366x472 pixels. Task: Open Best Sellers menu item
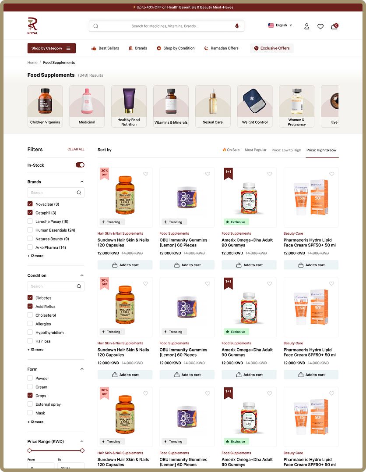[105, 48]
